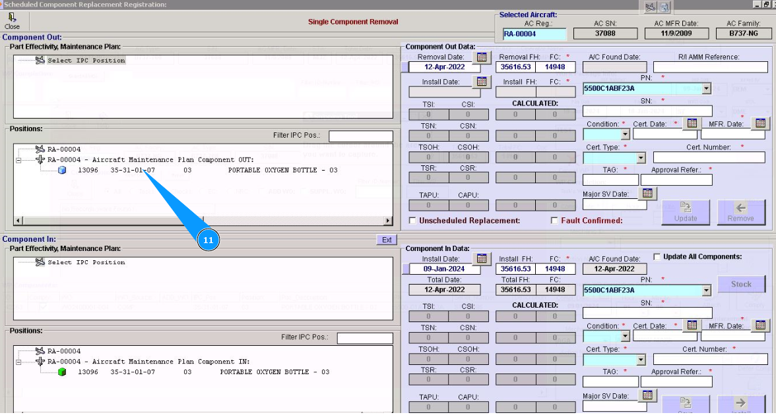Screen dimensions: 776x417
Task: Click the R/I AMM Reference field
Action: [x=710, y=67]
